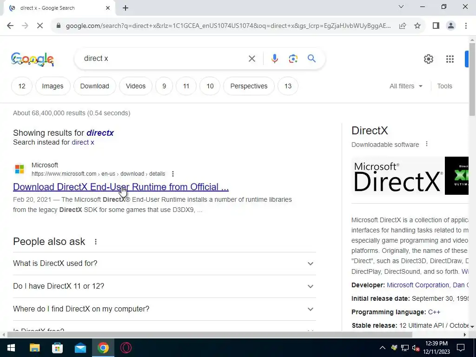Screen dimensions: 476x357
Task: Select the '12' filter chip
Action: pos(22,86)
